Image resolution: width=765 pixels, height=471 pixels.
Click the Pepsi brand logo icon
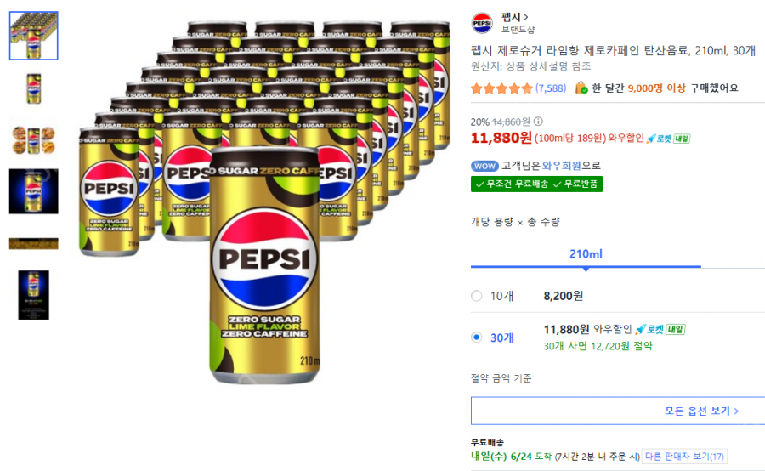482,23
